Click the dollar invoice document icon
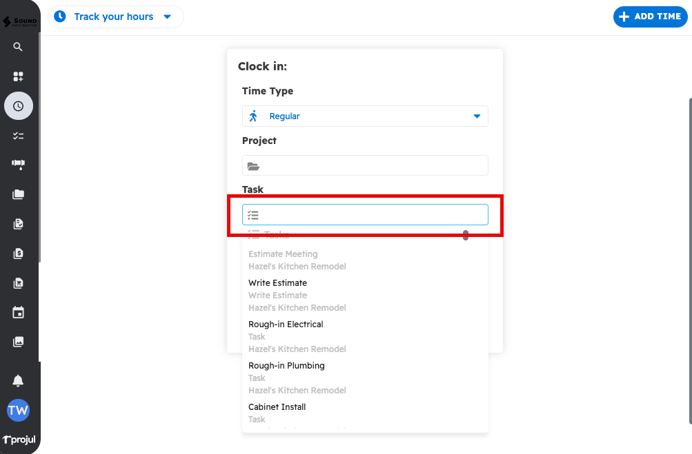The width and height of the screenshot is (692, 454). [x=19, y=254]
